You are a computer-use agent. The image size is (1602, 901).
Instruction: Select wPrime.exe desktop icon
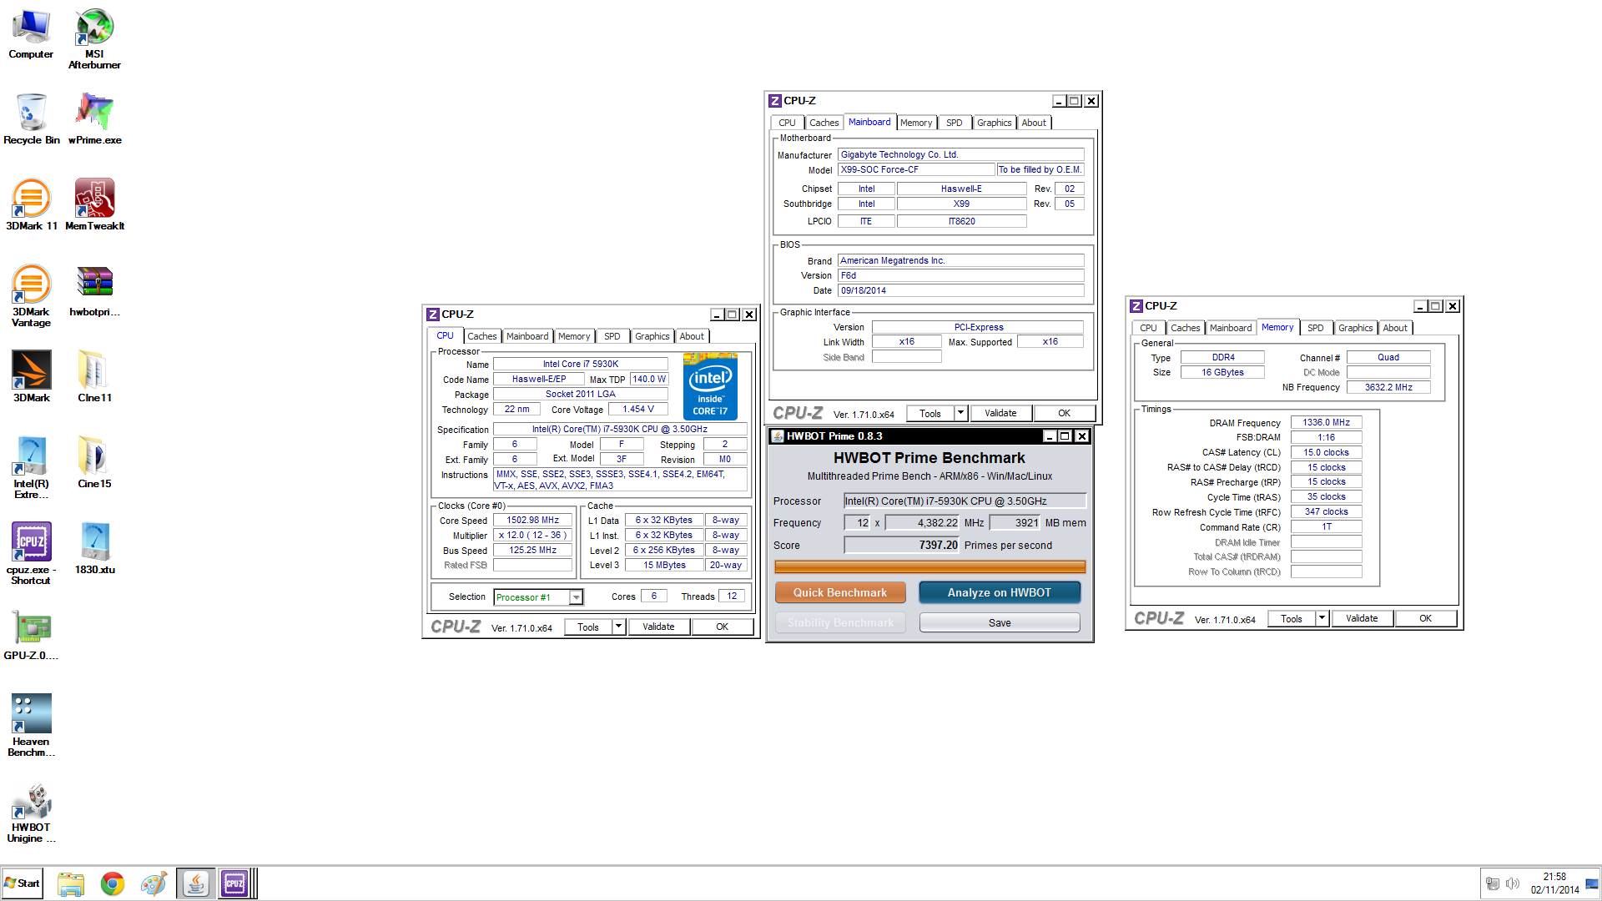94,119
